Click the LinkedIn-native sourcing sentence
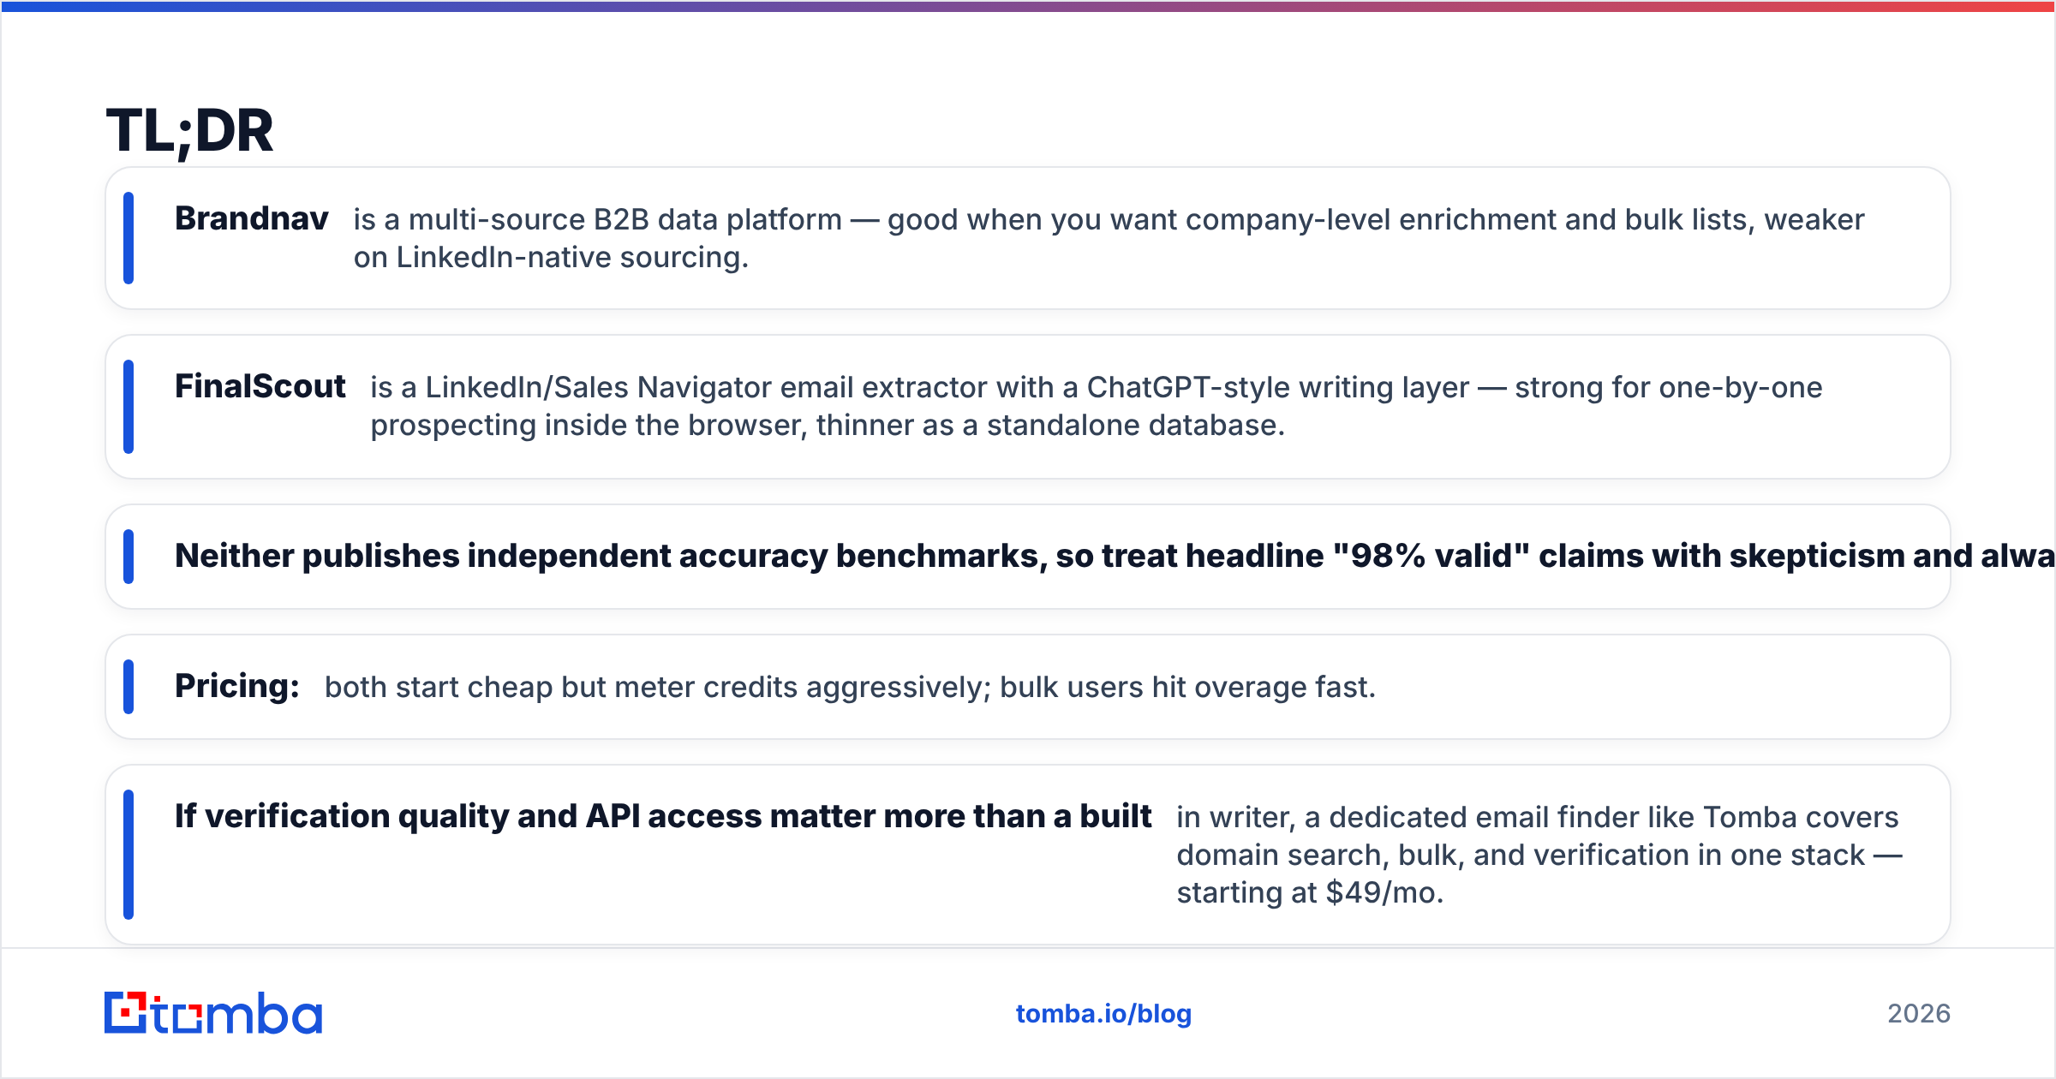 coord(552,257)
